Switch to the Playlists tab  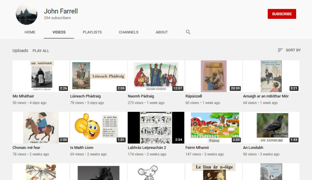(92, 32)
